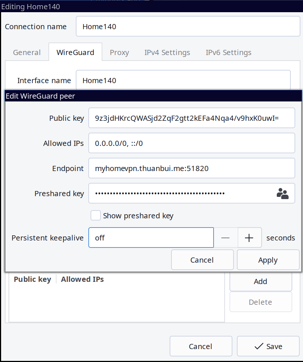Click the Connection name field
Screen dimensions: 303x362
pos(188,27)
